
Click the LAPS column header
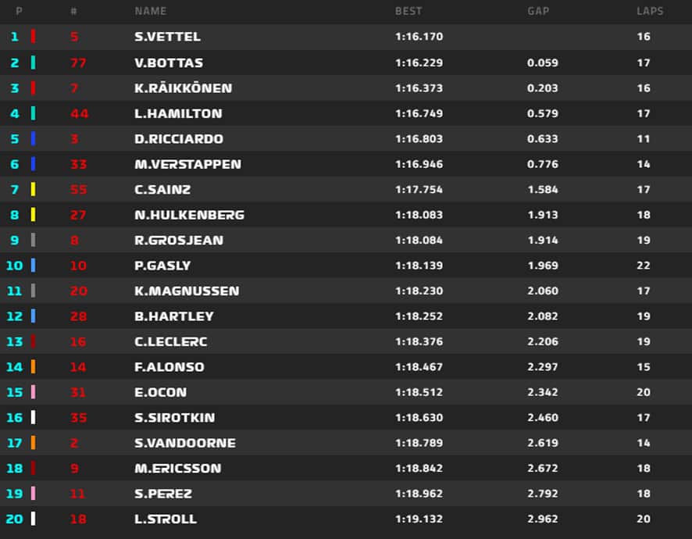point(650,11)
